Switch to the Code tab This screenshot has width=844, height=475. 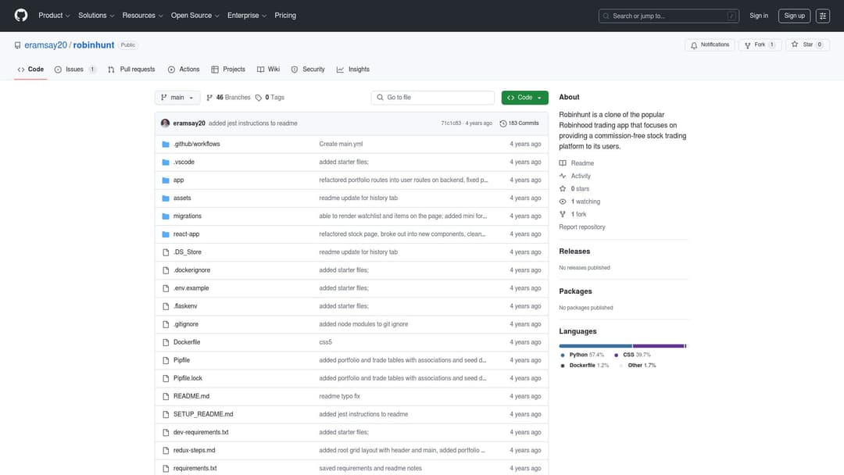pyautogui.click(x=30, y=70)
